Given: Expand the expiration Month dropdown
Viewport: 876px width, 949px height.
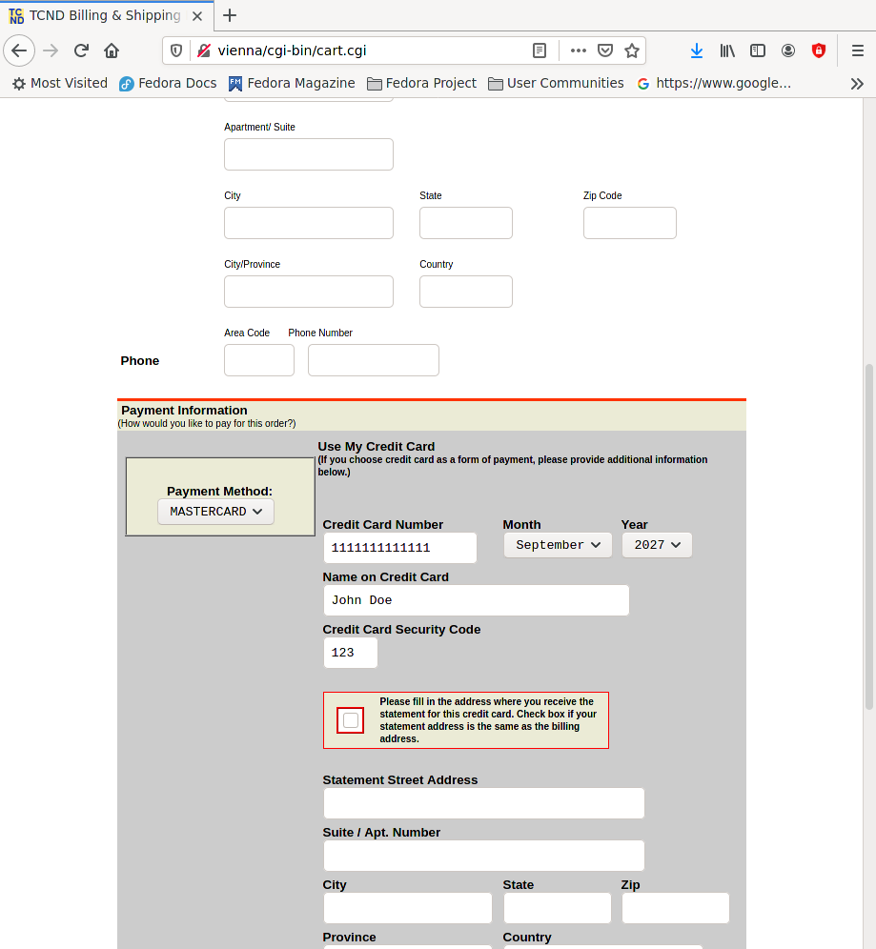Looking at the screenshot, I should 558,545.
